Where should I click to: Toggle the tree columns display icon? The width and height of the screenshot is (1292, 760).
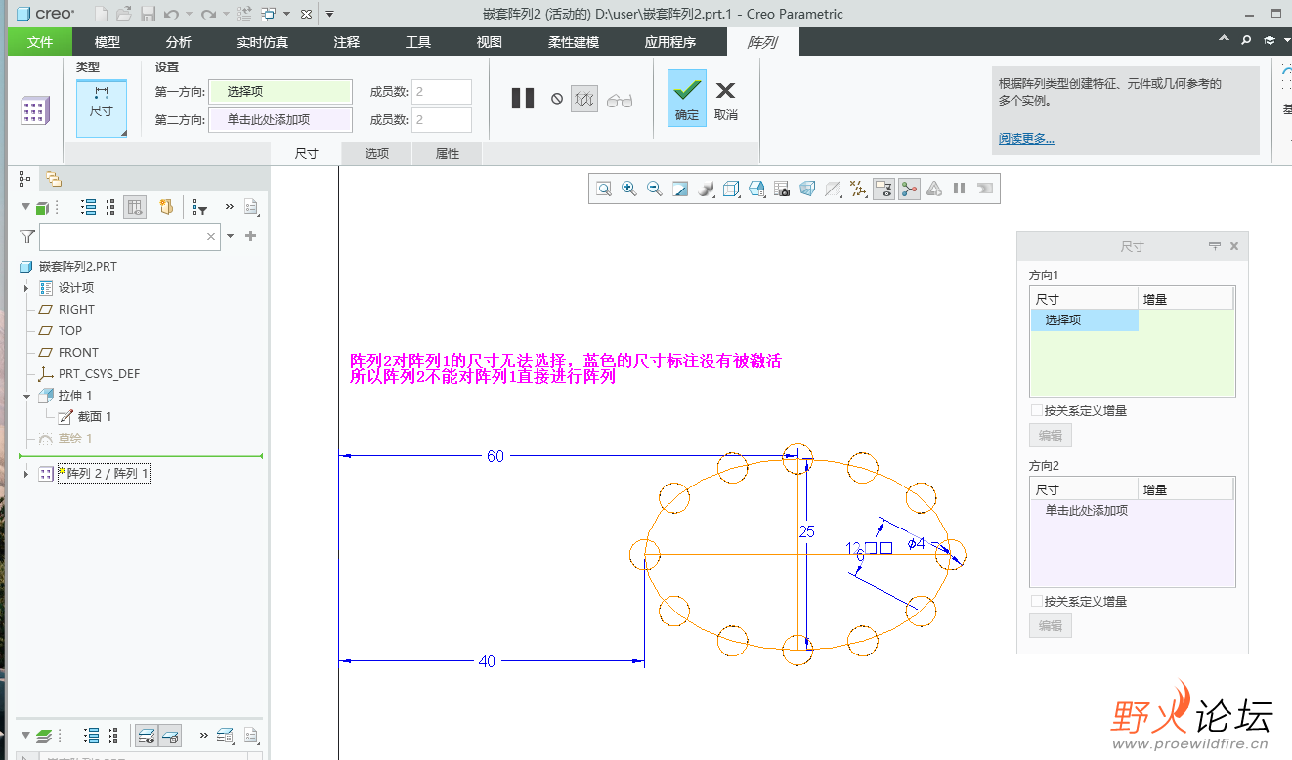click(135, 207)
